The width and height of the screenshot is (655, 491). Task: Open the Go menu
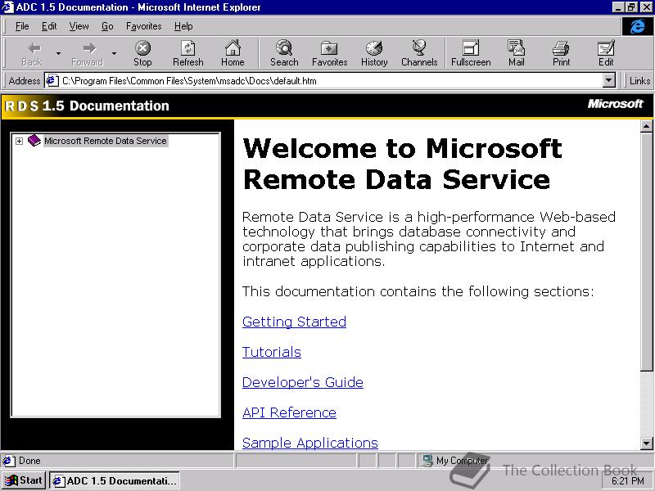tap(107, 26)
